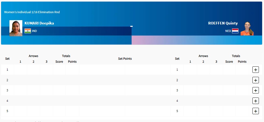Expand set 2 arrow details
The height and width of the screenshot is (122, 264).
[255, 80]
